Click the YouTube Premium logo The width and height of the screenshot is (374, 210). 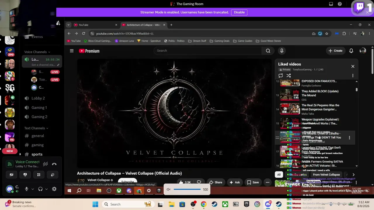[89, 51]
